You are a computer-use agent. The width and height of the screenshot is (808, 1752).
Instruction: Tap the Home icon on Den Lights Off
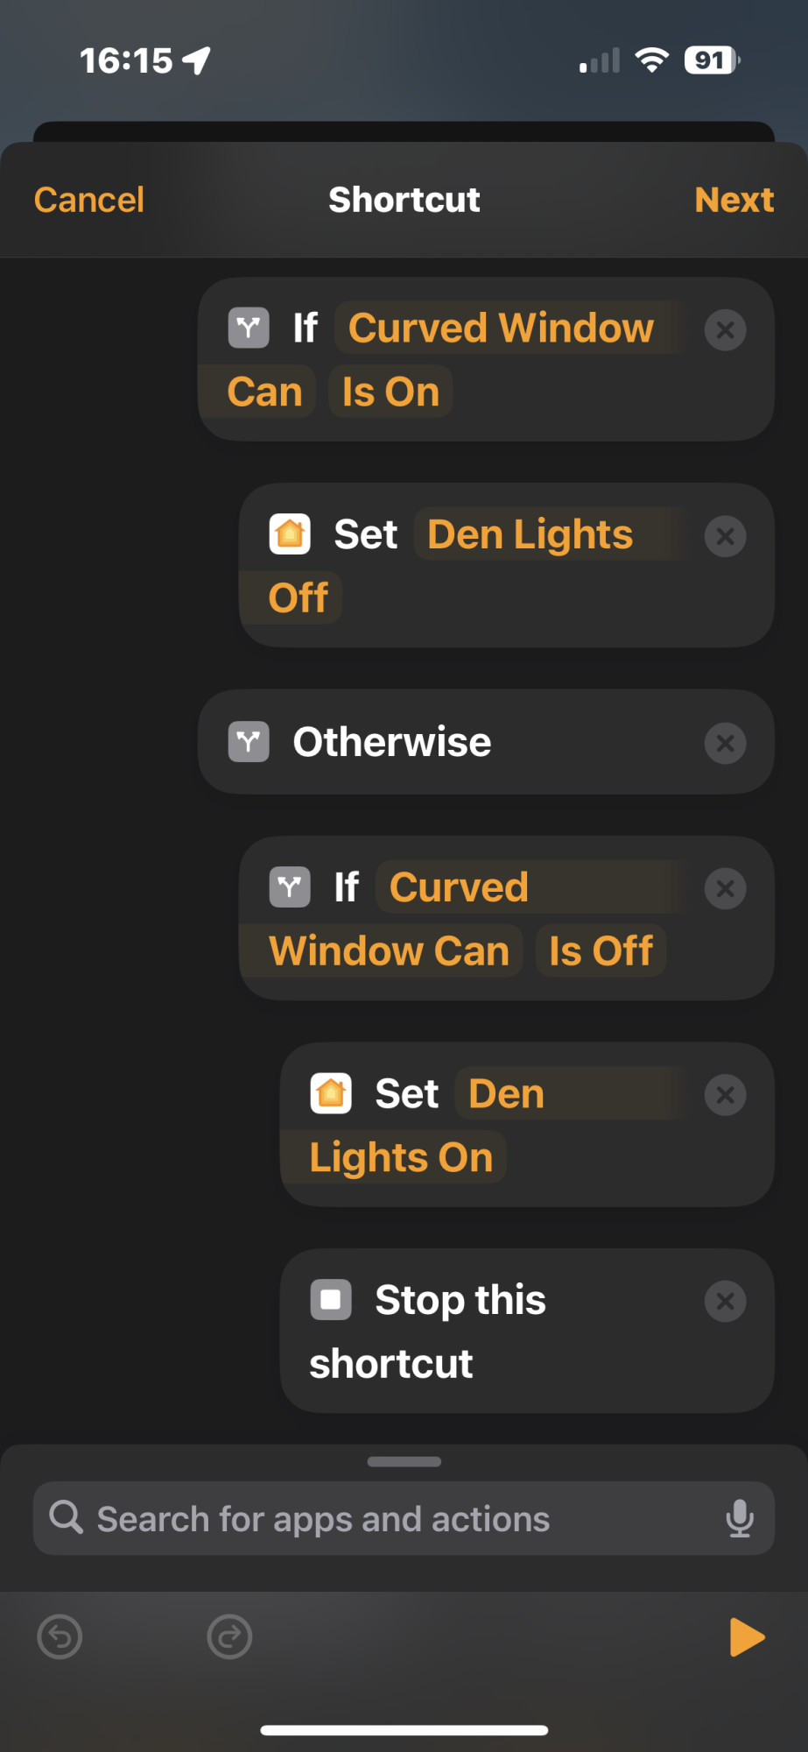click(290, 533)
